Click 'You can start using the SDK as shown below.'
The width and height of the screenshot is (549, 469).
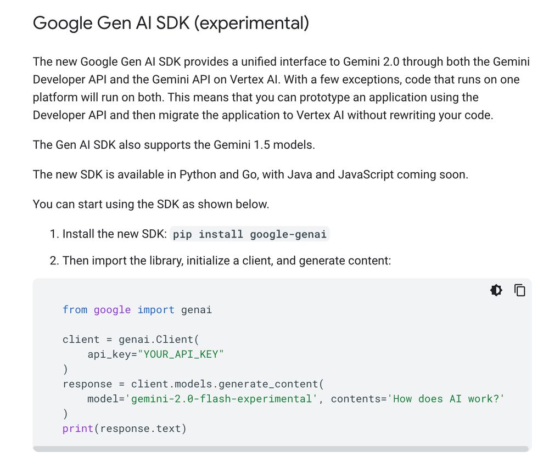[x=151, y=204]
